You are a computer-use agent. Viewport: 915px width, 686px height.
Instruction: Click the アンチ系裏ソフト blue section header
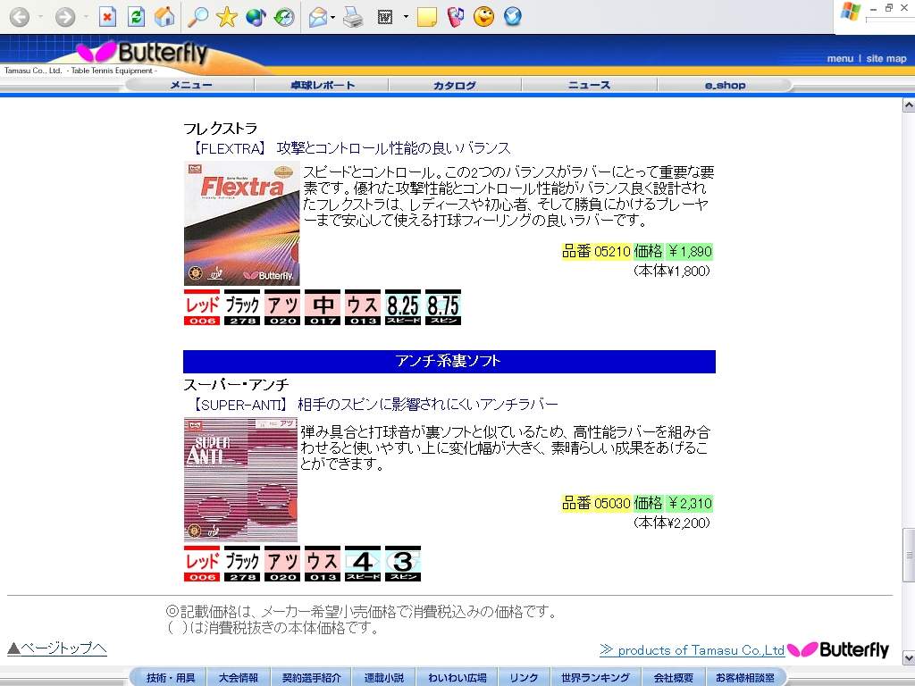click(x=449, y=362)
